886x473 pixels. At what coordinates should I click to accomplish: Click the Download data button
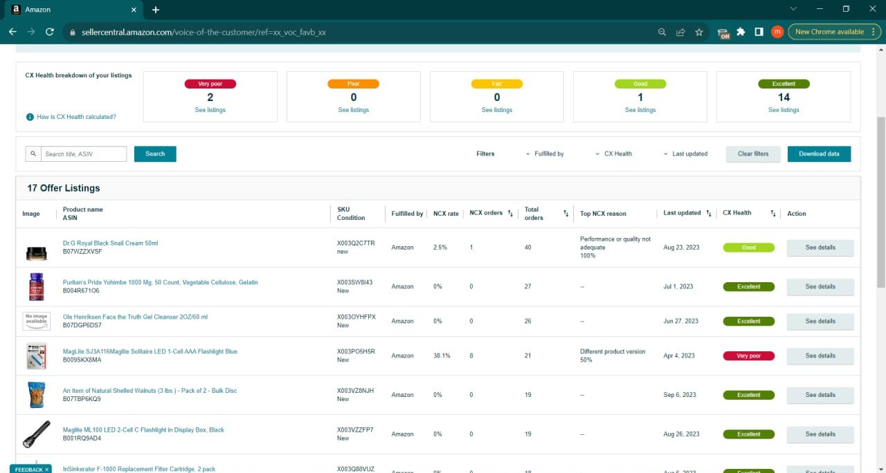coord(819,154)
